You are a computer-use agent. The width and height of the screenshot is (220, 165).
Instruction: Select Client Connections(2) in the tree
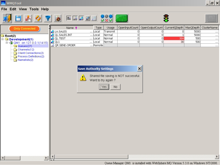(x=31, y=53)
